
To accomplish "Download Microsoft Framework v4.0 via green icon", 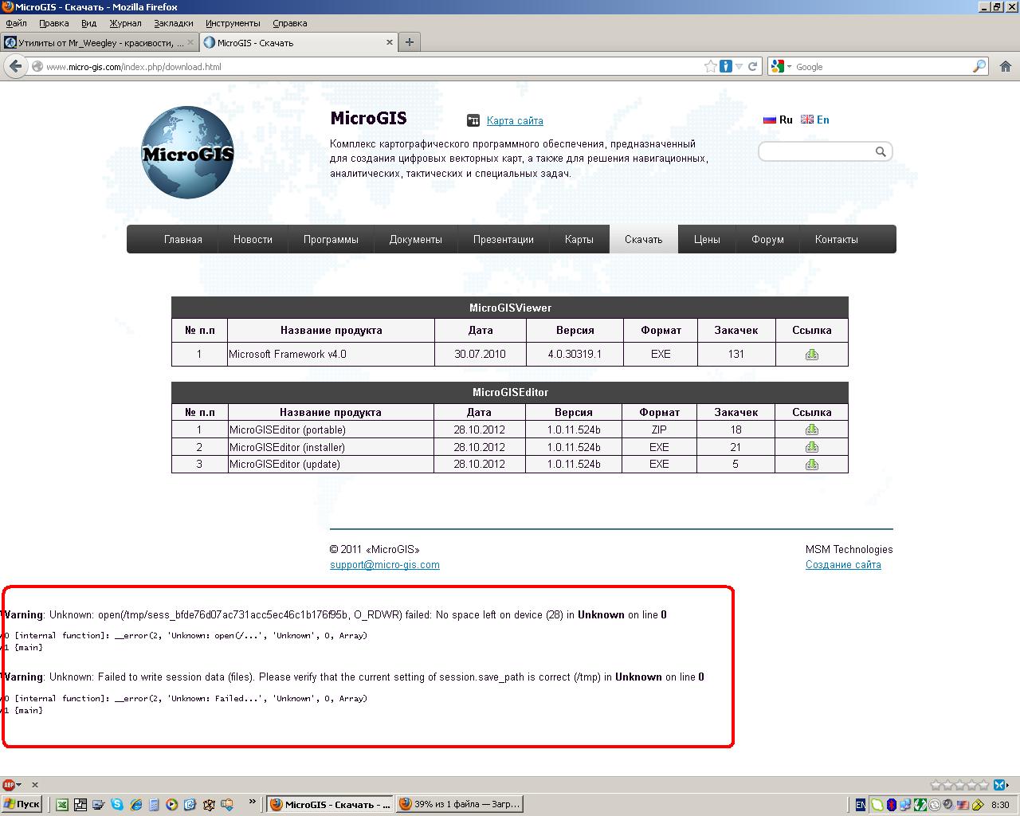I will point(811,355).
